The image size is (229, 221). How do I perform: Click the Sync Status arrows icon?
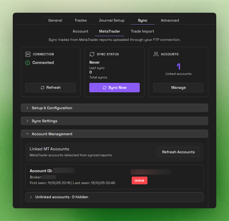(92, 54)
